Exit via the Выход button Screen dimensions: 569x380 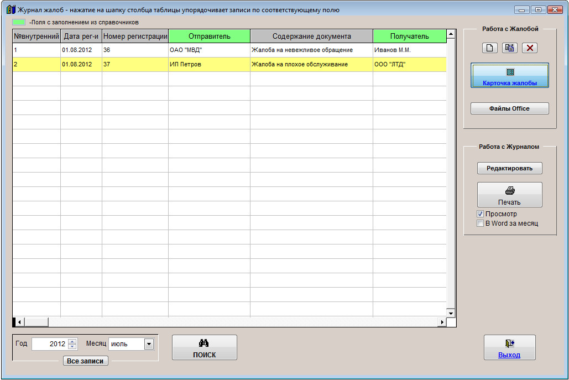pos(509,348)
